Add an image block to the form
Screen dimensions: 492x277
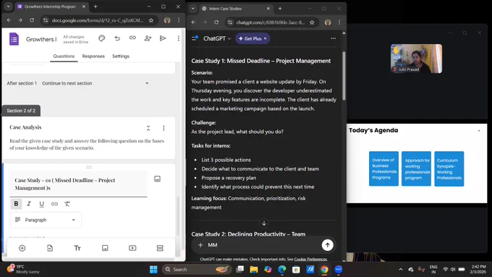(x=105, y=248)
